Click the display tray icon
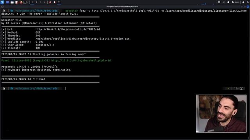The width and height of the screenshot is (250, 140). tap(219, 2)
